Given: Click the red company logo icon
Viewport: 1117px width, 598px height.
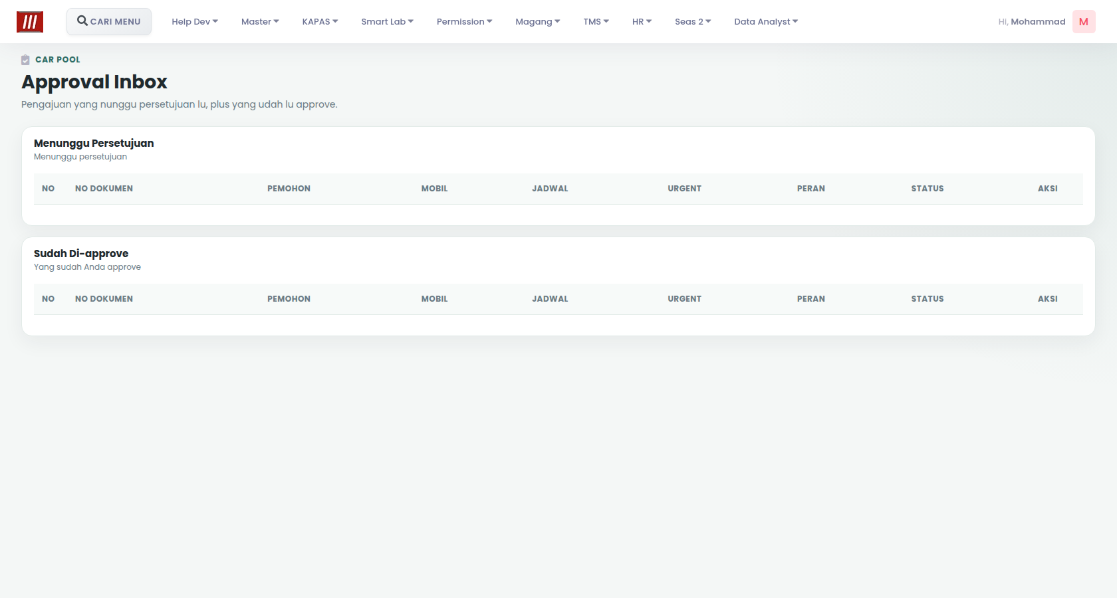Looking at the screenshot, I should 30,22.
